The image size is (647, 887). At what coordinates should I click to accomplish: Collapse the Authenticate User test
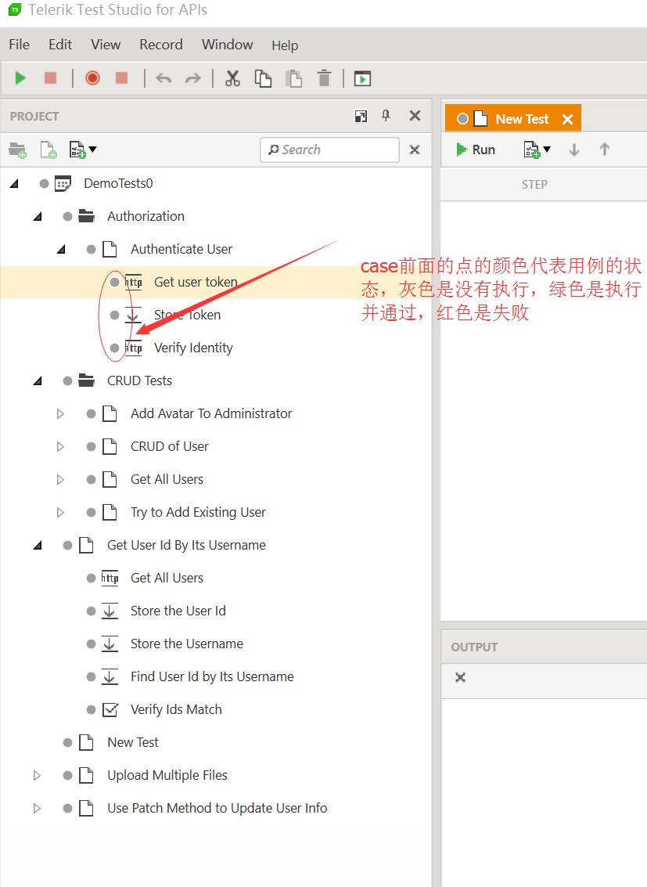coord(62,249)
